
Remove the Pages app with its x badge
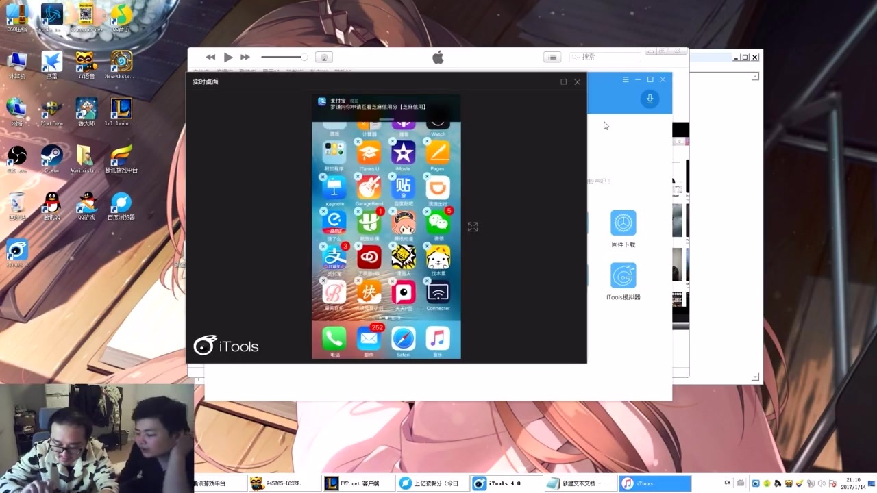pos(427,142)
